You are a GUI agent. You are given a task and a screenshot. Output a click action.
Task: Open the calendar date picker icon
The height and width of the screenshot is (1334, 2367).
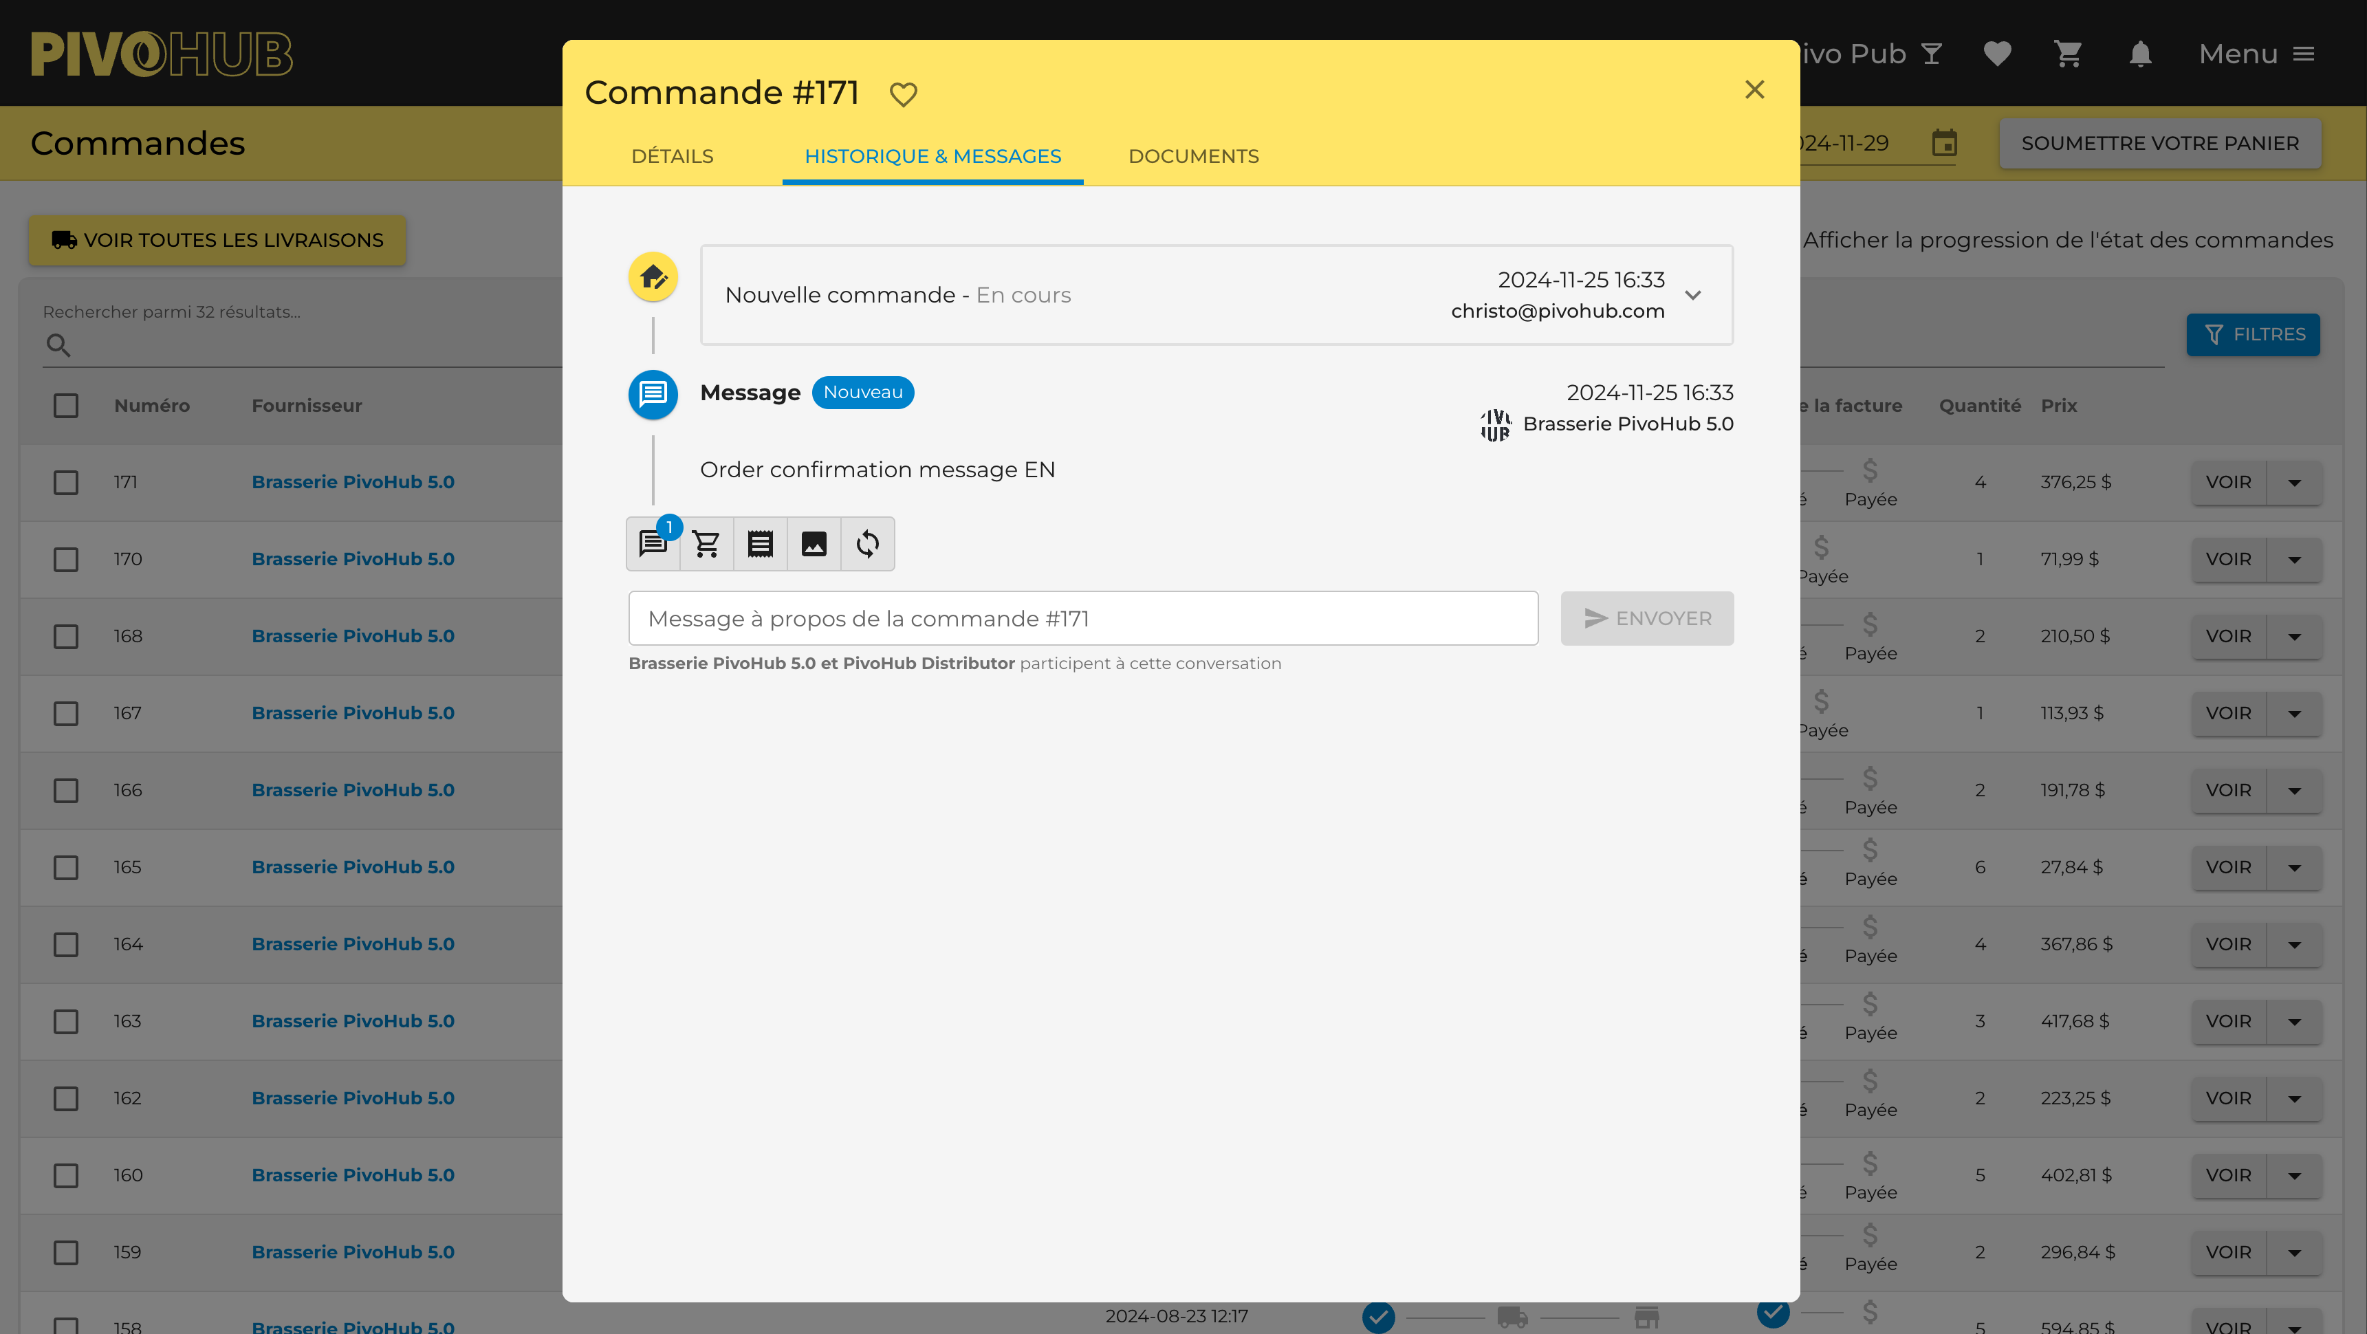(x=1944, y=143)
